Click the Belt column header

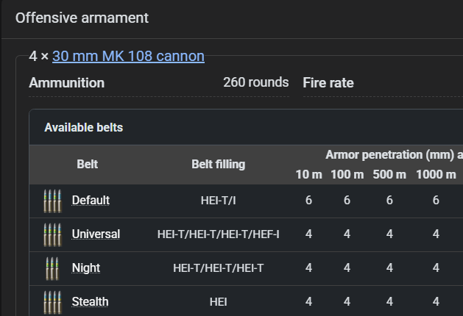click(x=87, y=164)
